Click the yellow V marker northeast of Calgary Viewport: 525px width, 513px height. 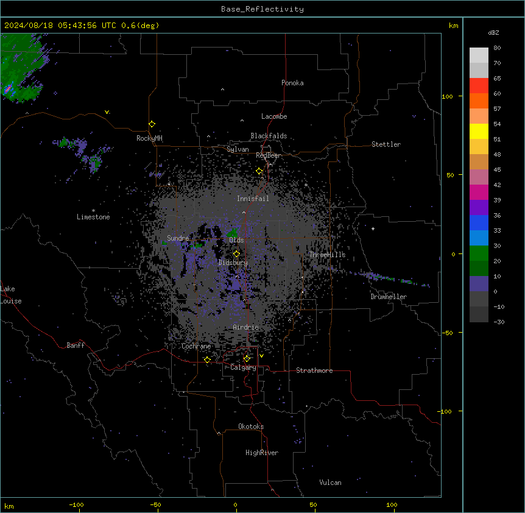261,356
